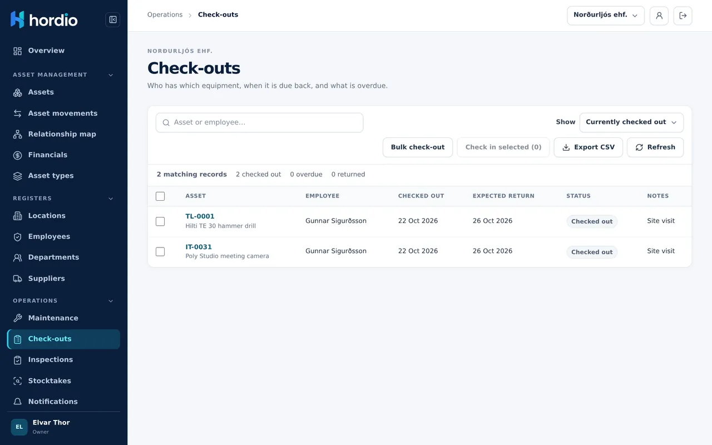Screen dimensions: 712x445
Task: Click the Refresh button
Action: click(x=655, y=147)
